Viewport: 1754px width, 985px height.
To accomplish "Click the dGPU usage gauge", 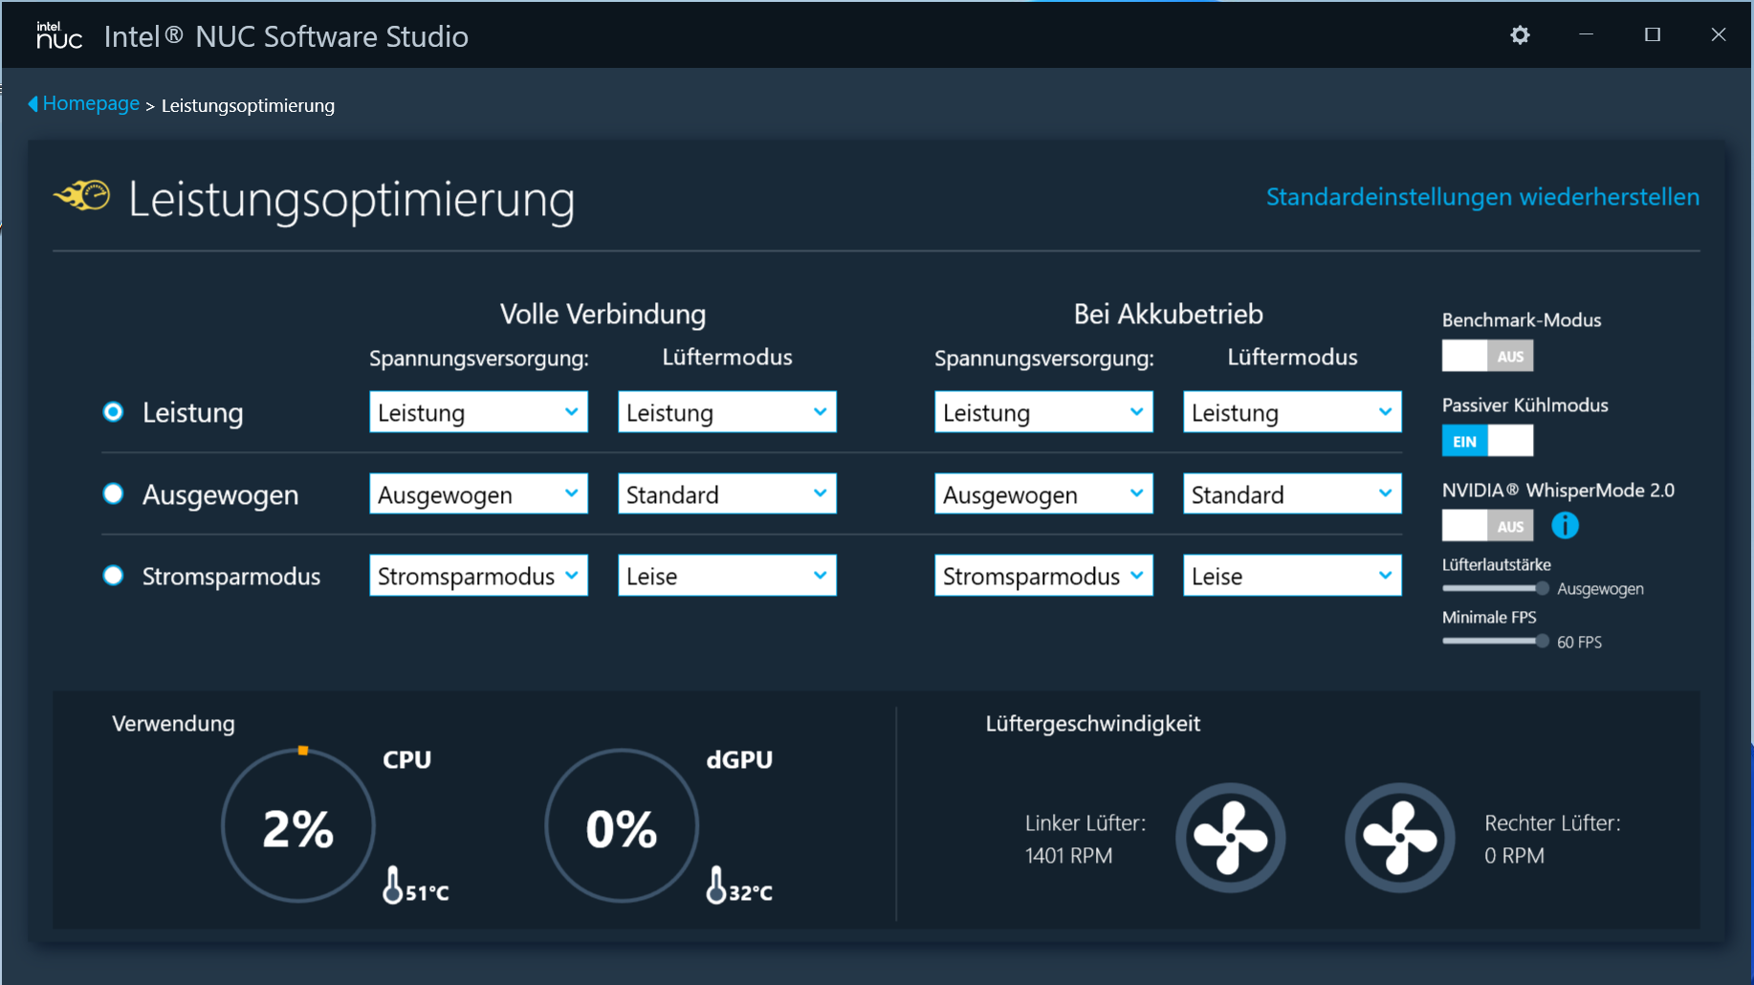I will pos(622,825).
